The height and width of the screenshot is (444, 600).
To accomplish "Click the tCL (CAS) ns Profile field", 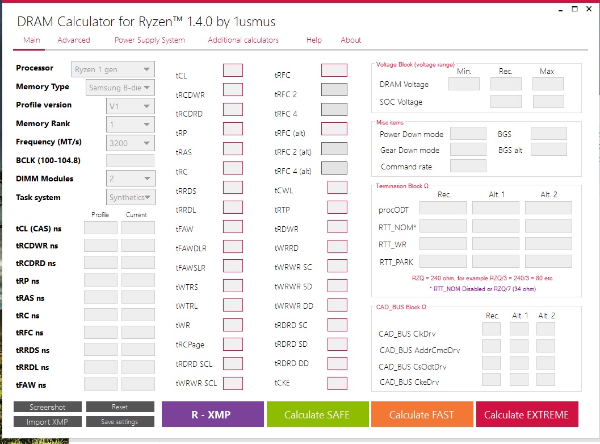I will point(100,227).
